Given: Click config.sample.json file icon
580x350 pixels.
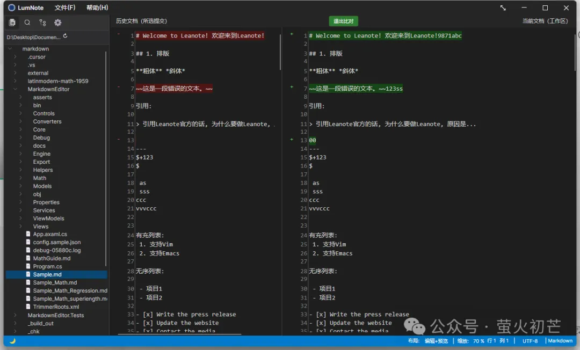Looking at the screenshot, I should click(x=28, y=242).
